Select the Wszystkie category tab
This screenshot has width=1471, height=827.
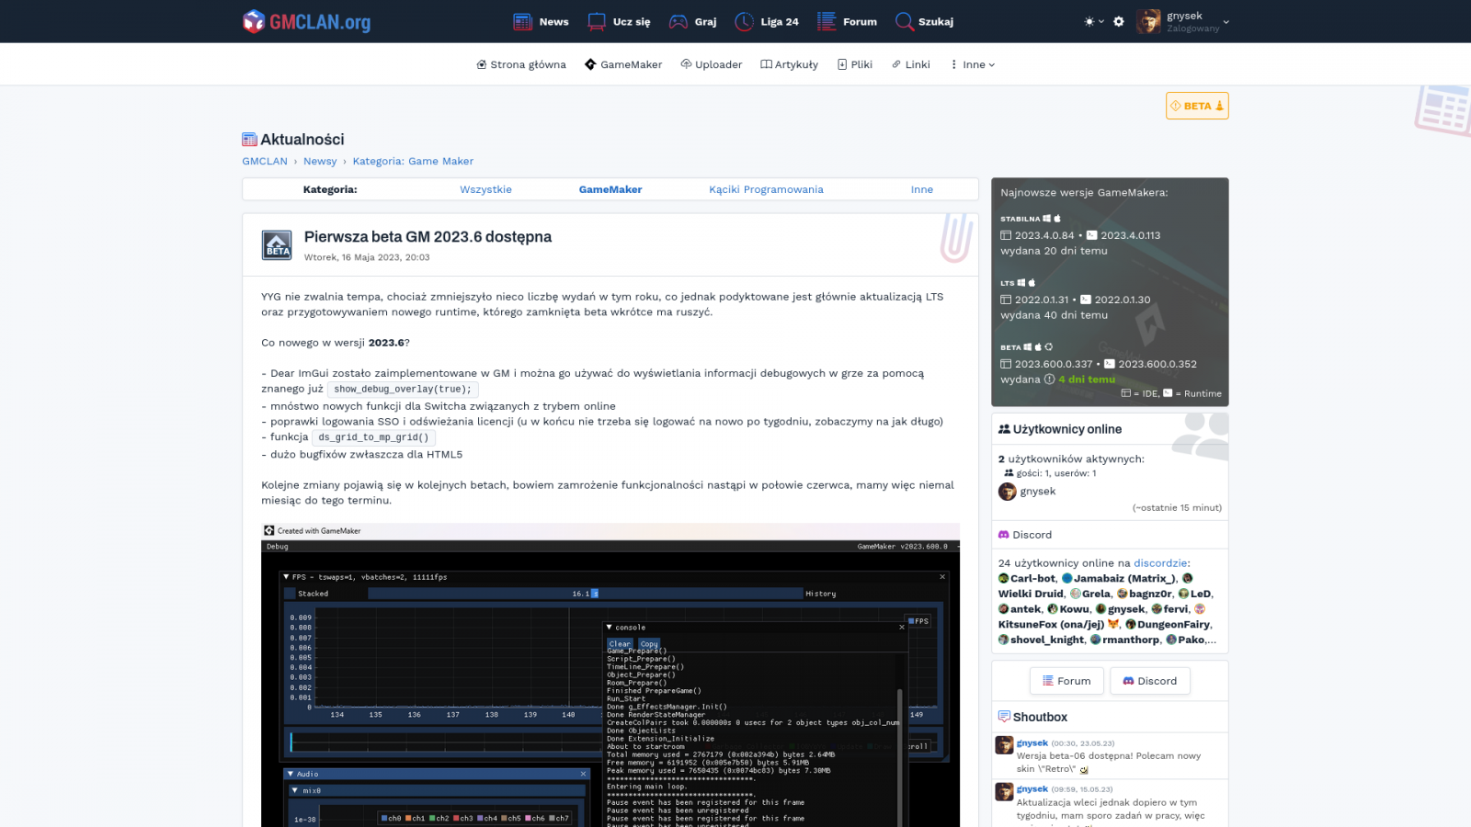coord(485,189)
